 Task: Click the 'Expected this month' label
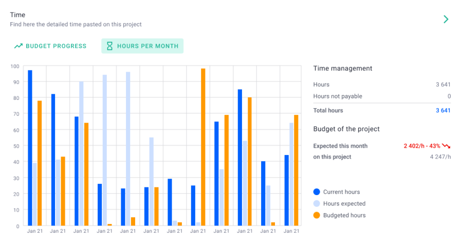coord(340,146)
